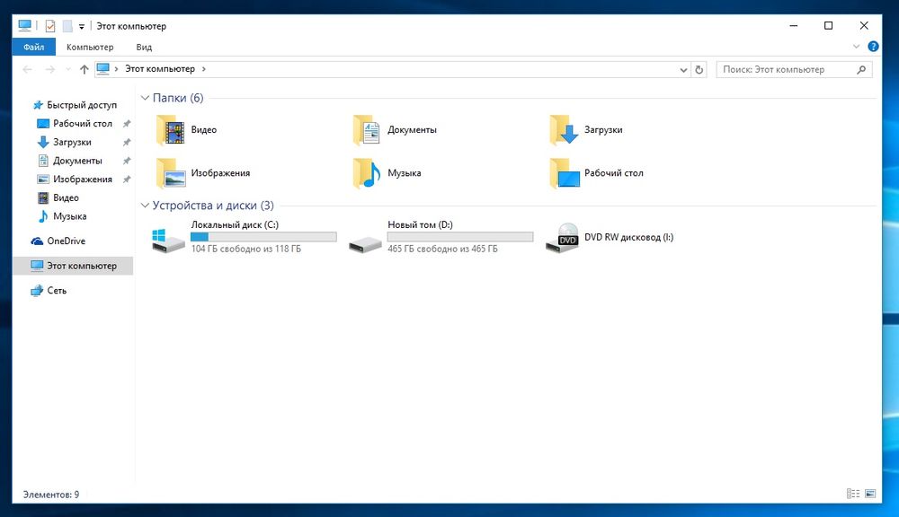Click the New folder icon in title bar

coord(67,26)
